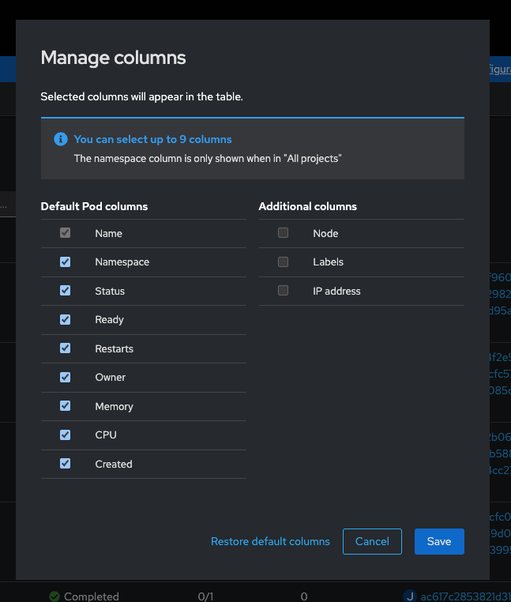Uncheck the Owner column checkbox
511x602 pixels.
coord(66,377)
